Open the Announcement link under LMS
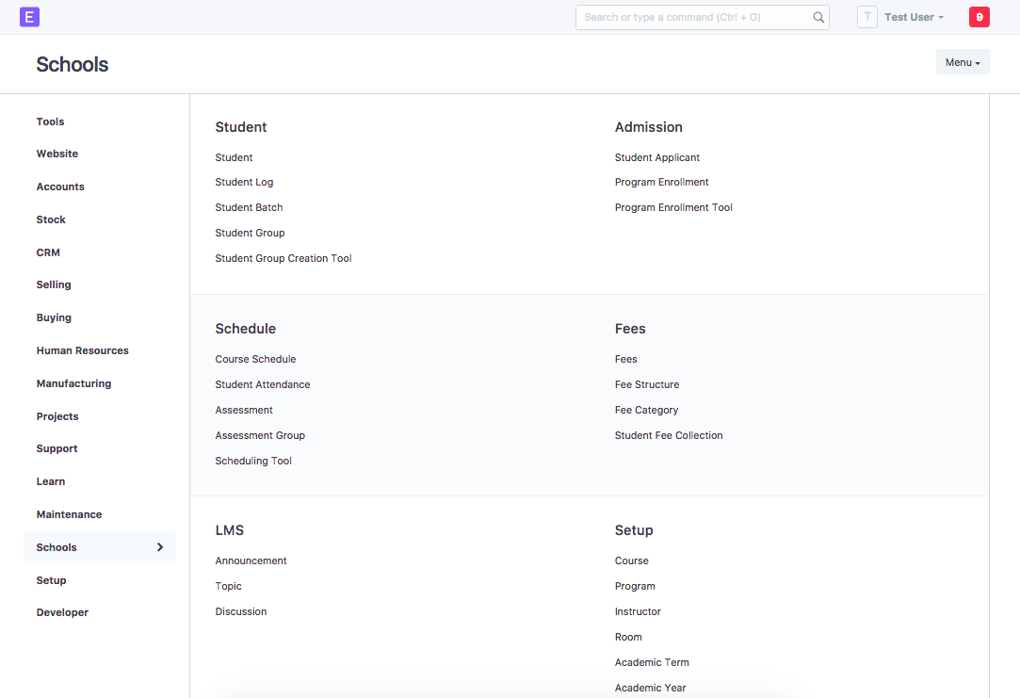The image size is (1020, 698). 251,560
